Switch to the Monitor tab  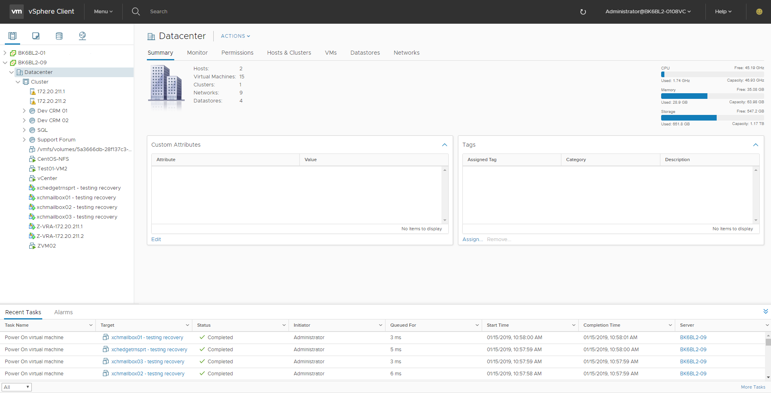197,53
